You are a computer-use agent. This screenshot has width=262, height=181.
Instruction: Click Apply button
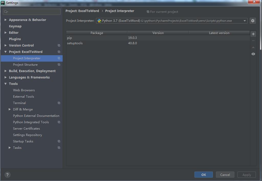[247, 175]
